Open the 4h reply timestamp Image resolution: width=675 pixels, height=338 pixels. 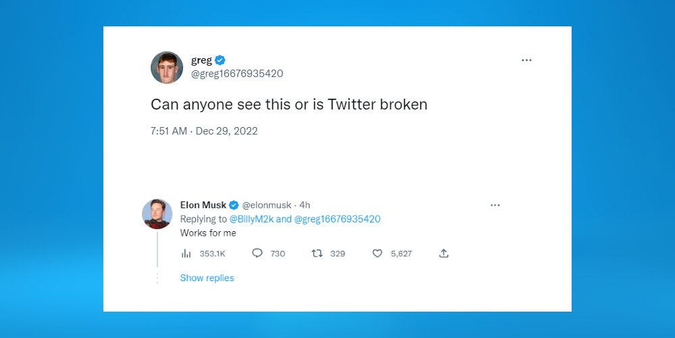click(x=305, y=206)
